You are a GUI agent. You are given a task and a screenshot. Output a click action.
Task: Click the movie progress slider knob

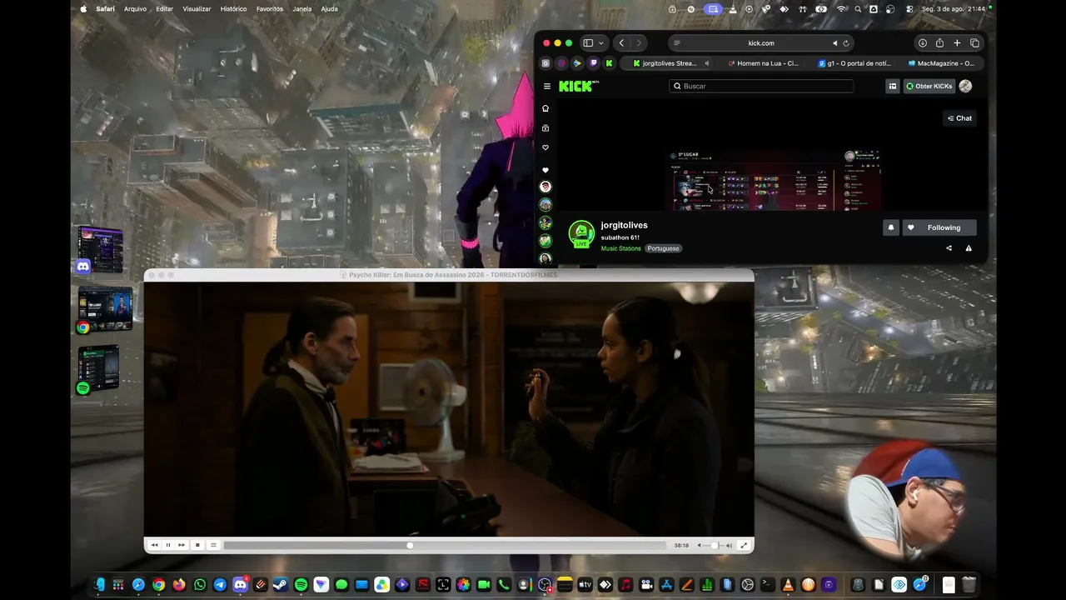coord(410,545)
